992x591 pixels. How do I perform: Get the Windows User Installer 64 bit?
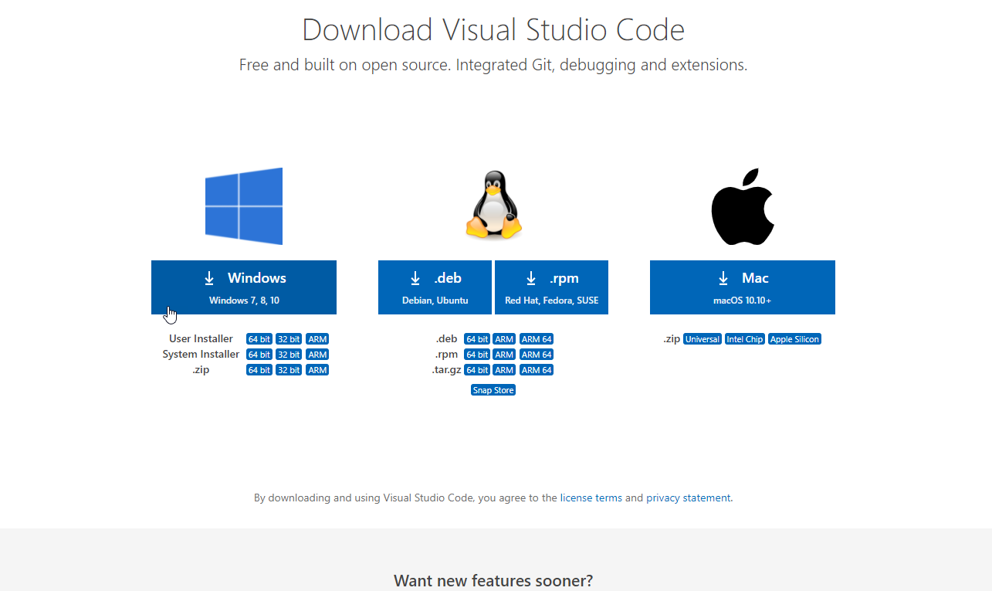tap(259, 339)
